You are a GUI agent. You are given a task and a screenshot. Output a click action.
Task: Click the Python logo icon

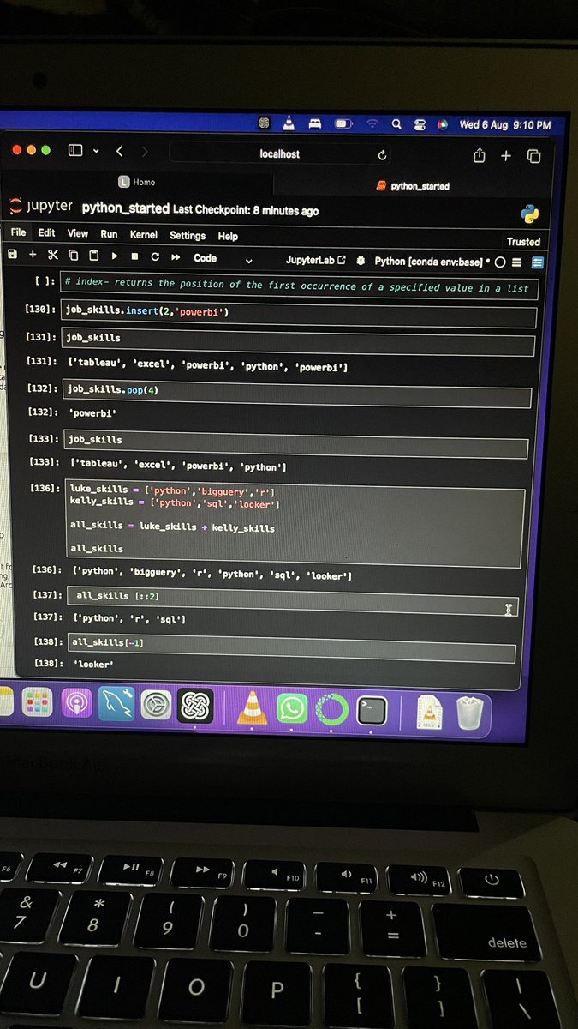530,214
